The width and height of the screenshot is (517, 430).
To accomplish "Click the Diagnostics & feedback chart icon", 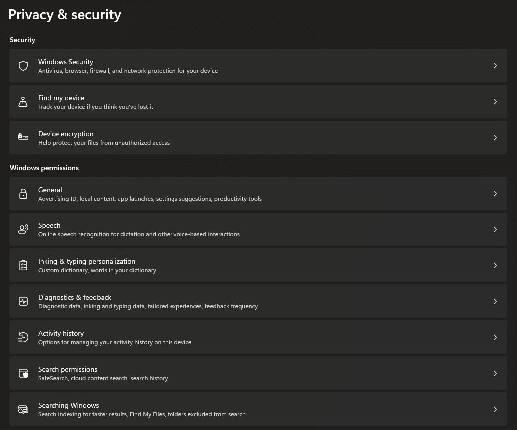I will 23,301.
